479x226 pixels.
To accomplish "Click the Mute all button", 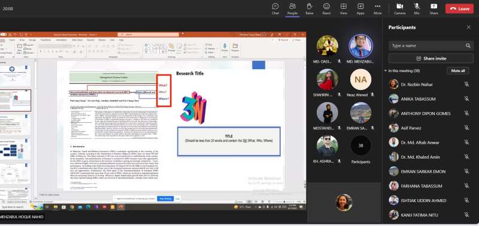I will point(458,71).
